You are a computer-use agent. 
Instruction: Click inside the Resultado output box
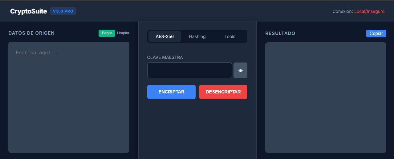pos(326,97)
